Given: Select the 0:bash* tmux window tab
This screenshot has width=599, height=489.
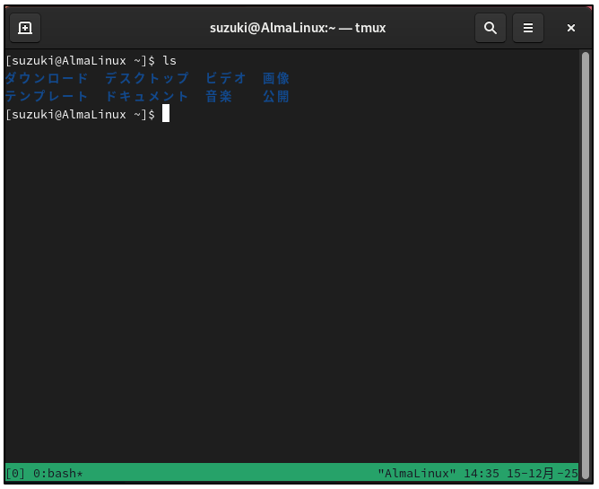Looking at the screenshot, I should [x=57, y=473].
